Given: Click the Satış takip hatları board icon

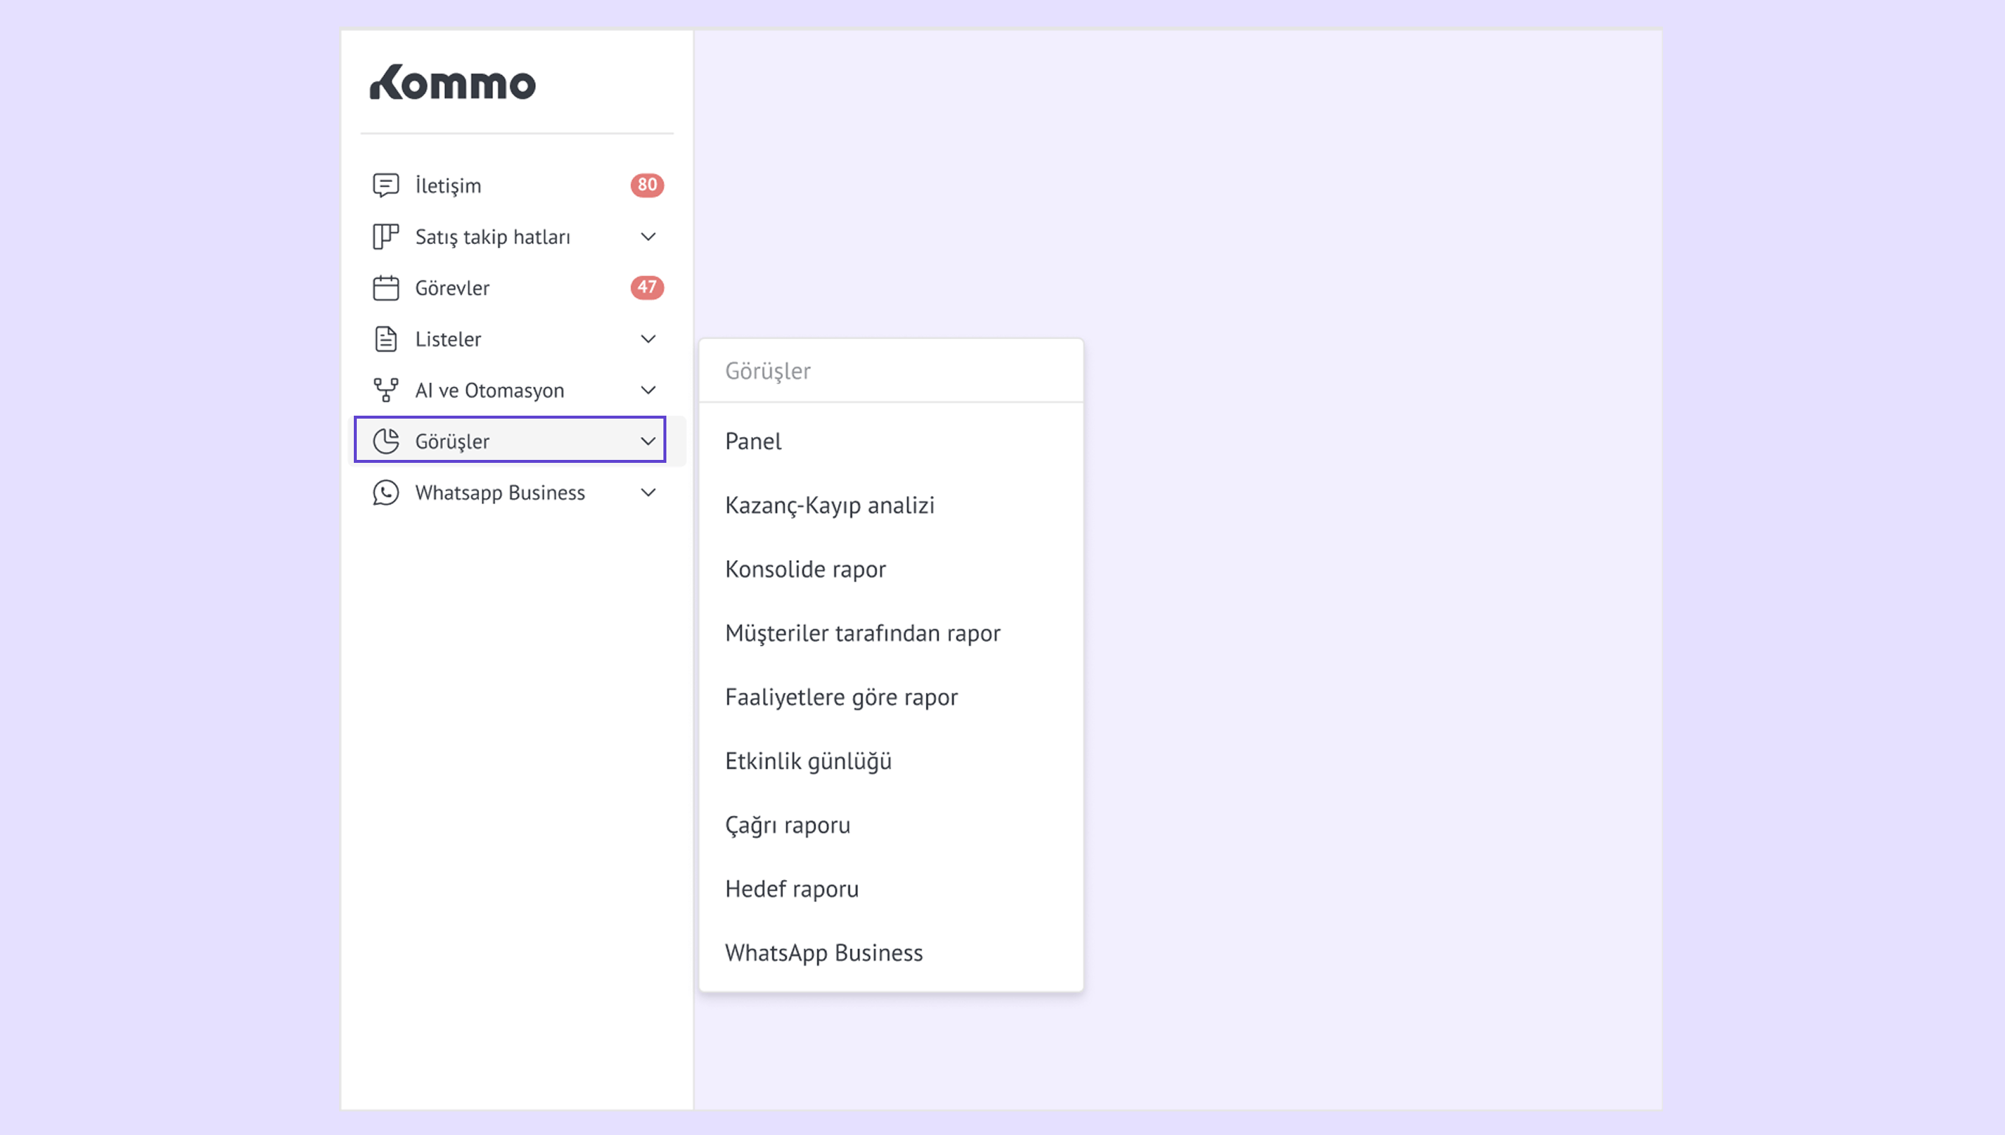Looking at the screenshot, I should coord(385,236).
